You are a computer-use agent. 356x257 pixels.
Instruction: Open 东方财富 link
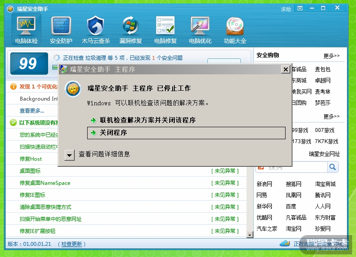325,217
